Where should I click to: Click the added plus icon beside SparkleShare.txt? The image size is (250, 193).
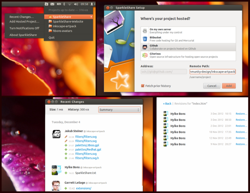(66, 173)
